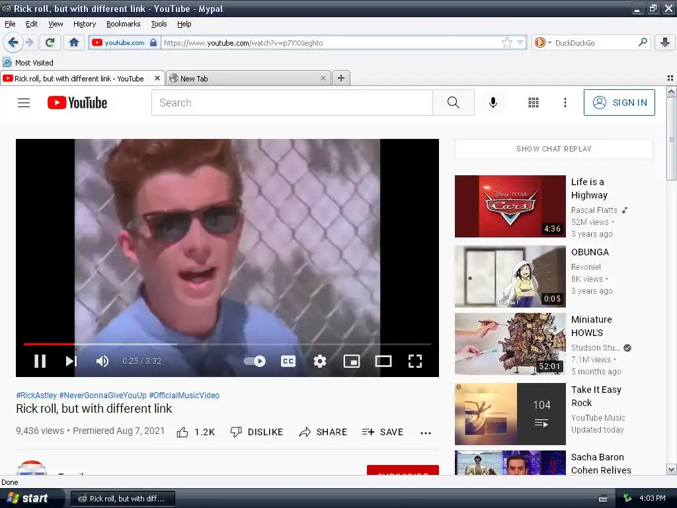Go back with the browser Back arrow

tap(13, 42)
